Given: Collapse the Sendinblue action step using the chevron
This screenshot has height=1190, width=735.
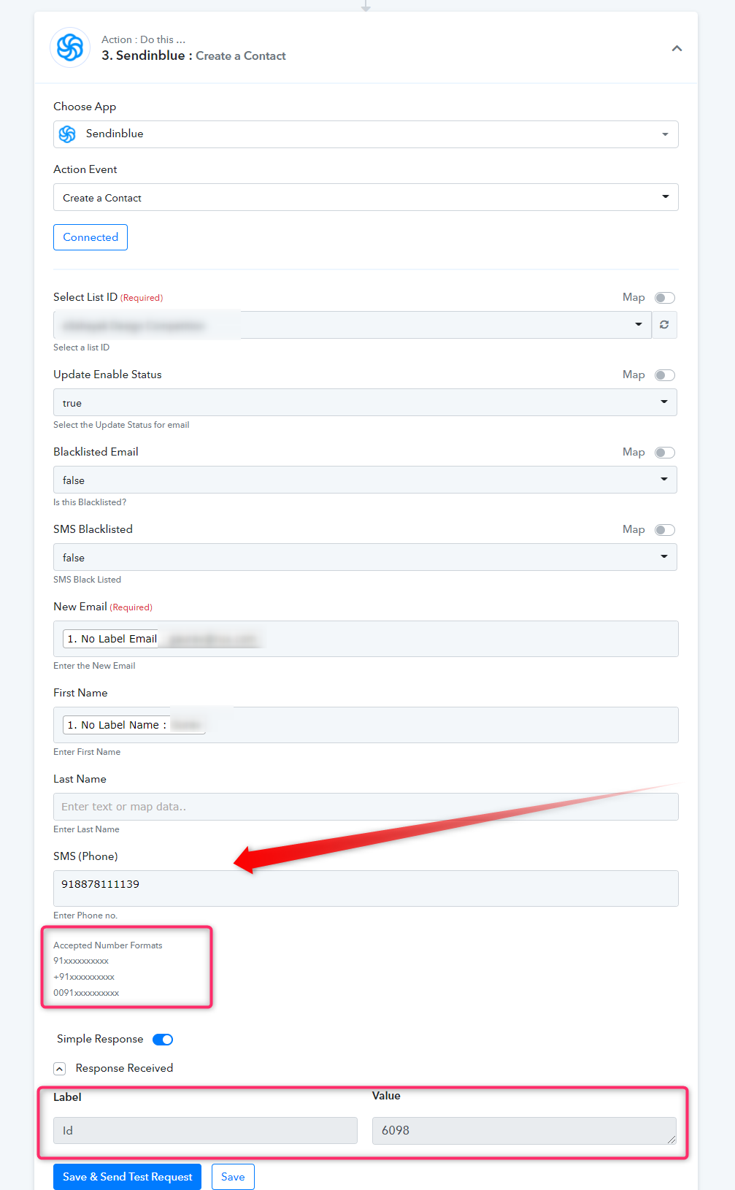Looking at the screenshot, I should click(677, 48).
